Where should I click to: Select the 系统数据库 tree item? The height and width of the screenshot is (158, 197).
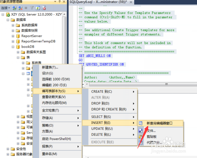[30, 25]
